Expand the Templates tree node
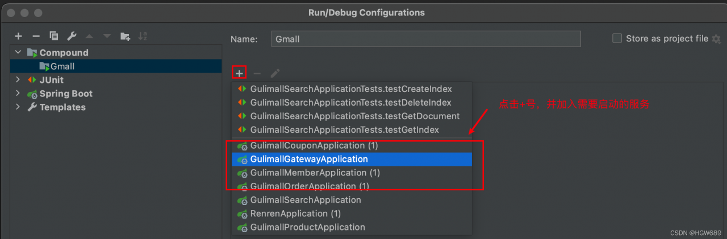The height and width of the screenshot is (239, 727). point(18,107)
